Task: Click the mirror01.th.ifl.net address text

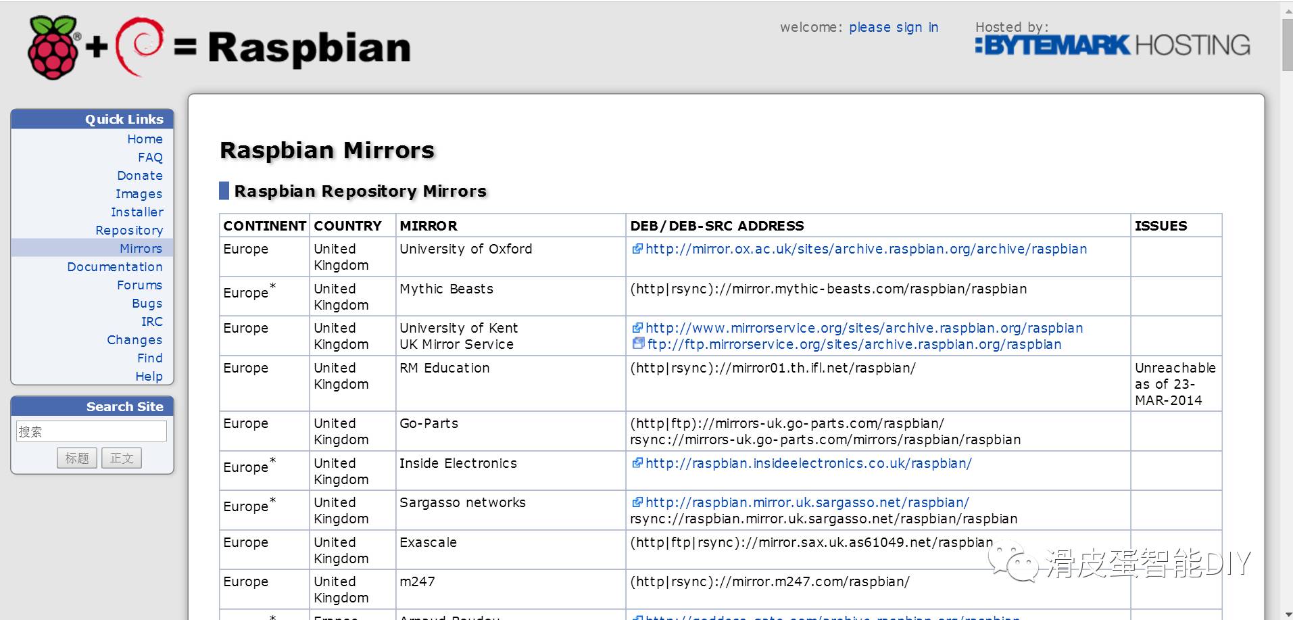Action: click(x=773, y=368)
